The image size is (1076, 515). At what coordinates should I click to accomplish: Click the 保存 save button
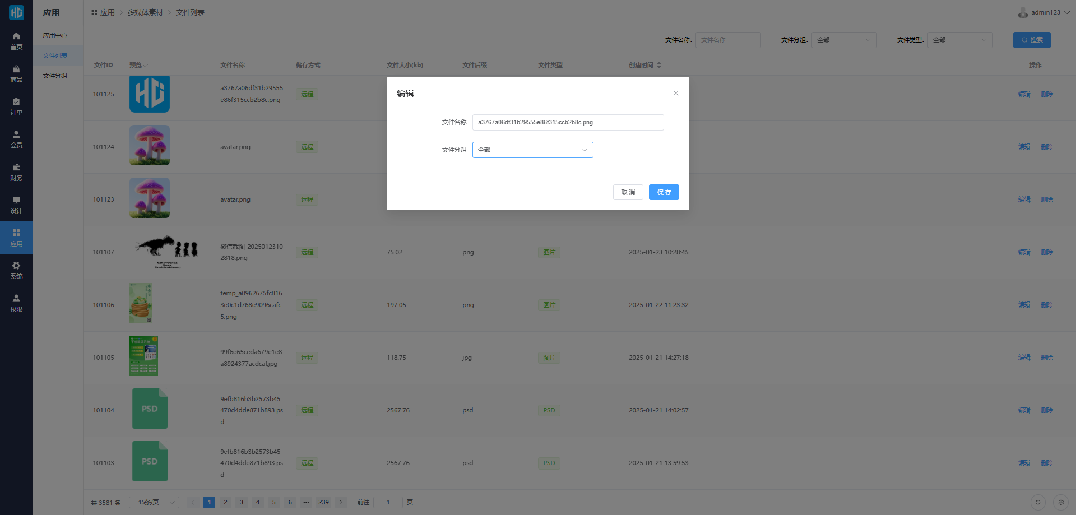(x=664, y=192)
